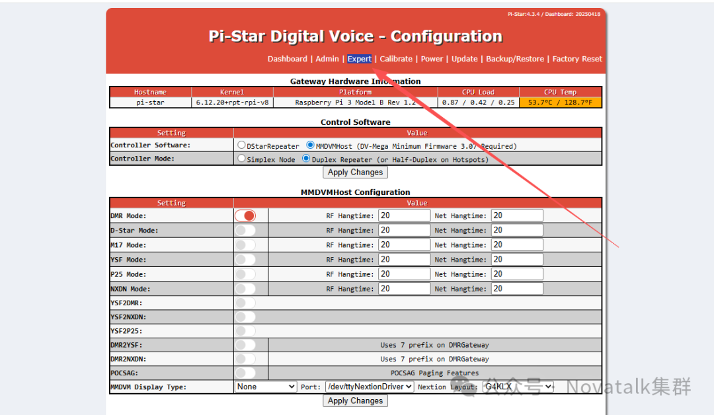Enable the D-Star Mode switch
The image size is (714, 415).
pos(245,230)
